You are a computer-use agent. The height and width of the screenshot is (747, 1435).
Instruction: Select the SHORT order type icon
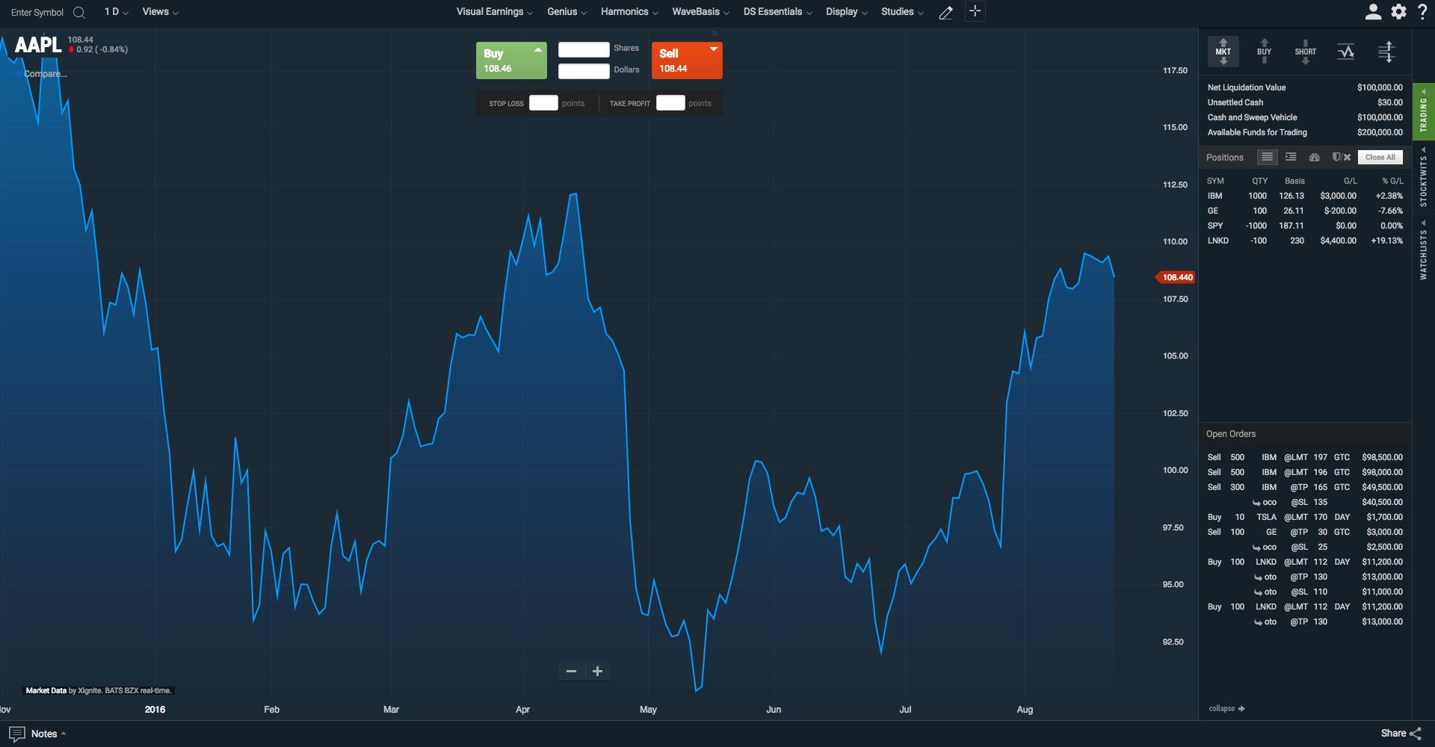tap(1306, 52)
